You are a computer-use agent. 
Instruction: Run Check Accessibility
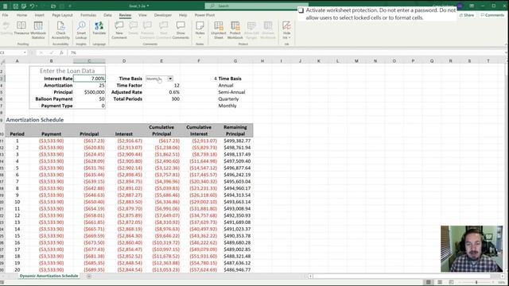(x=60, y=30)
